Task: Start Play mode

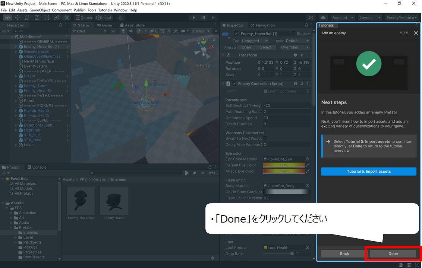Action: point(194,17)
